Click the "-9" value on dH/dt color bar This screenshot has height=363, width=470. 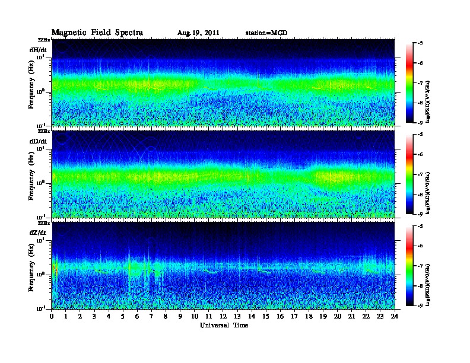point(421,123)
